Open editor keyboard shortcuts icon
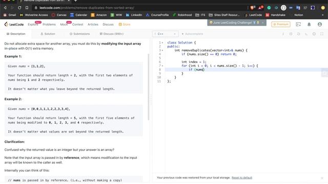 coord(306,34)
